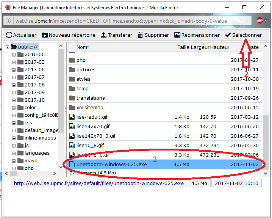Click the folder icon of 2016-06 in the tree
This screenshot has height=218, width=272.
click(20, 55)
